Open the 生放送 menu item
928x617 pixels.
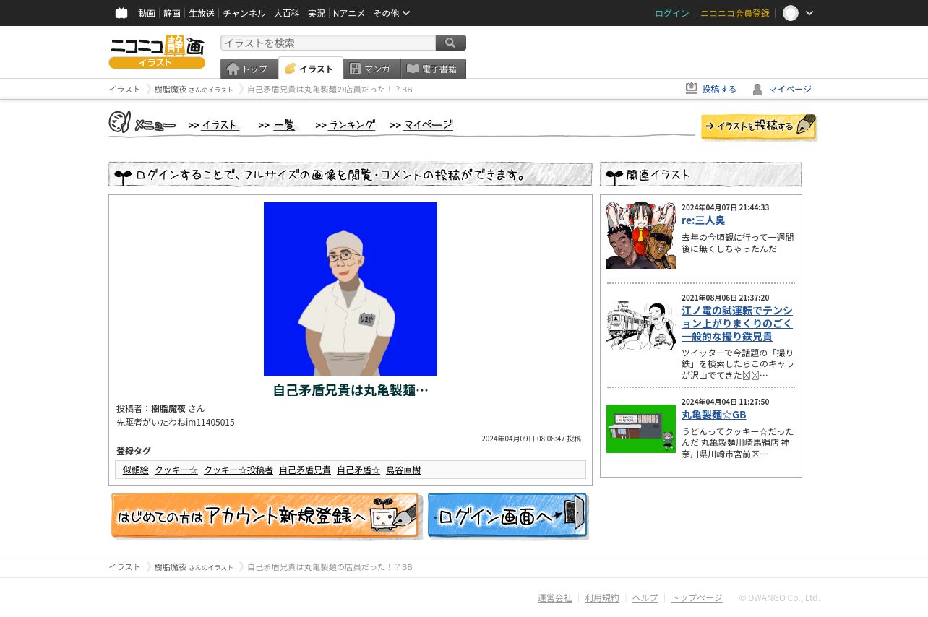(202, 13)
